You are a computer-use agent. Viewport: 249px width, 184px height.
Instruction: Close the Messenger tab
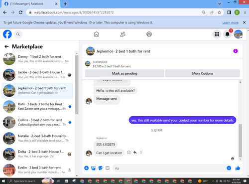(56, 4)
